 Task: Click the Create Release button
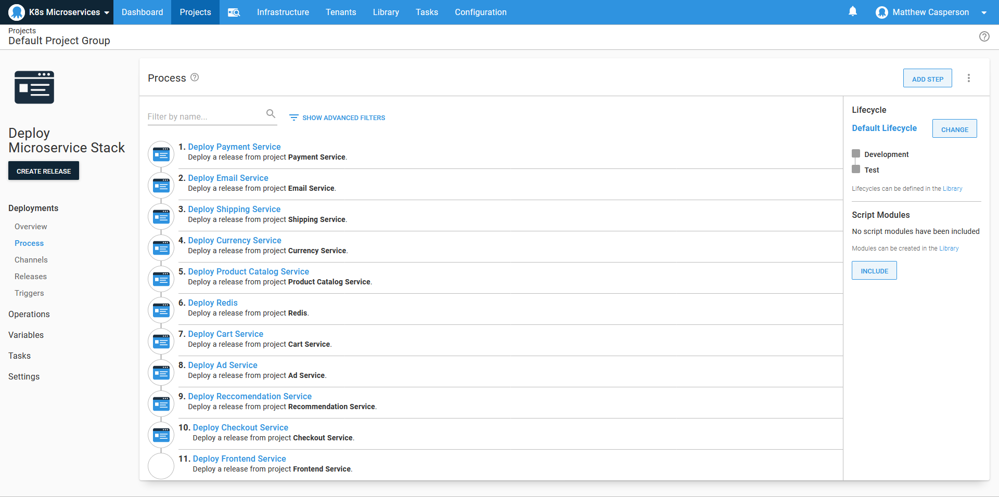pos(43,171)
